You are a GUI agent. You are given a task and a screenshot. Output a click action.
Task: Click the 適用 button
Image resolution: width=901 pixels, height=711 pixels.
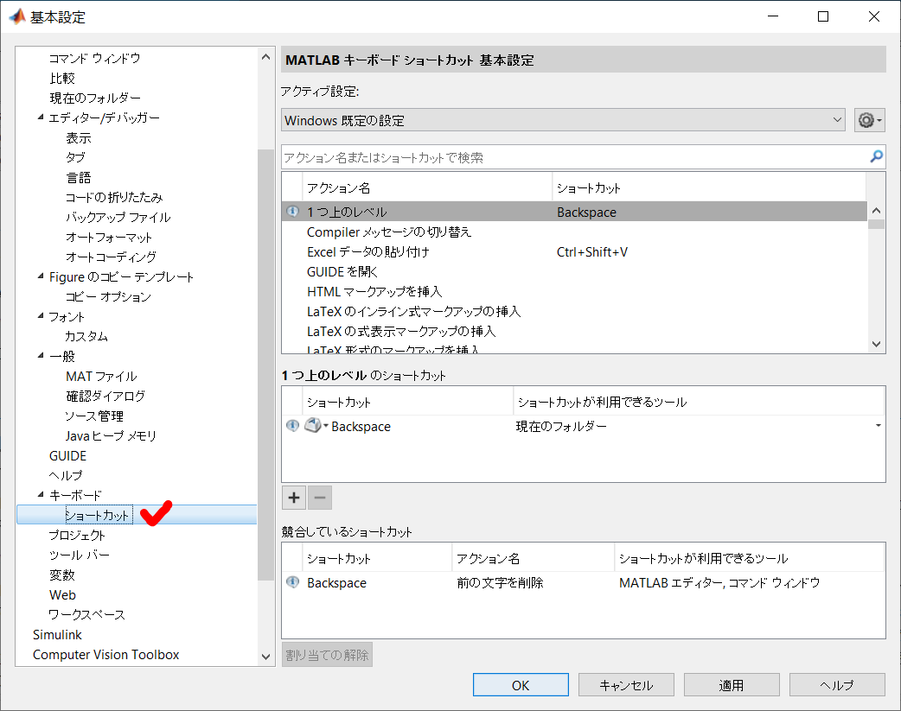[x=732, y=685]
